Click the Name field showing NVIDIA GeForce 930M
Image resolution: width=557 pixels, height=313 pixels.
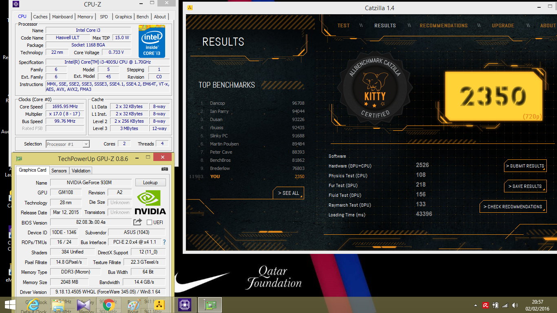[x=91, y=183]
